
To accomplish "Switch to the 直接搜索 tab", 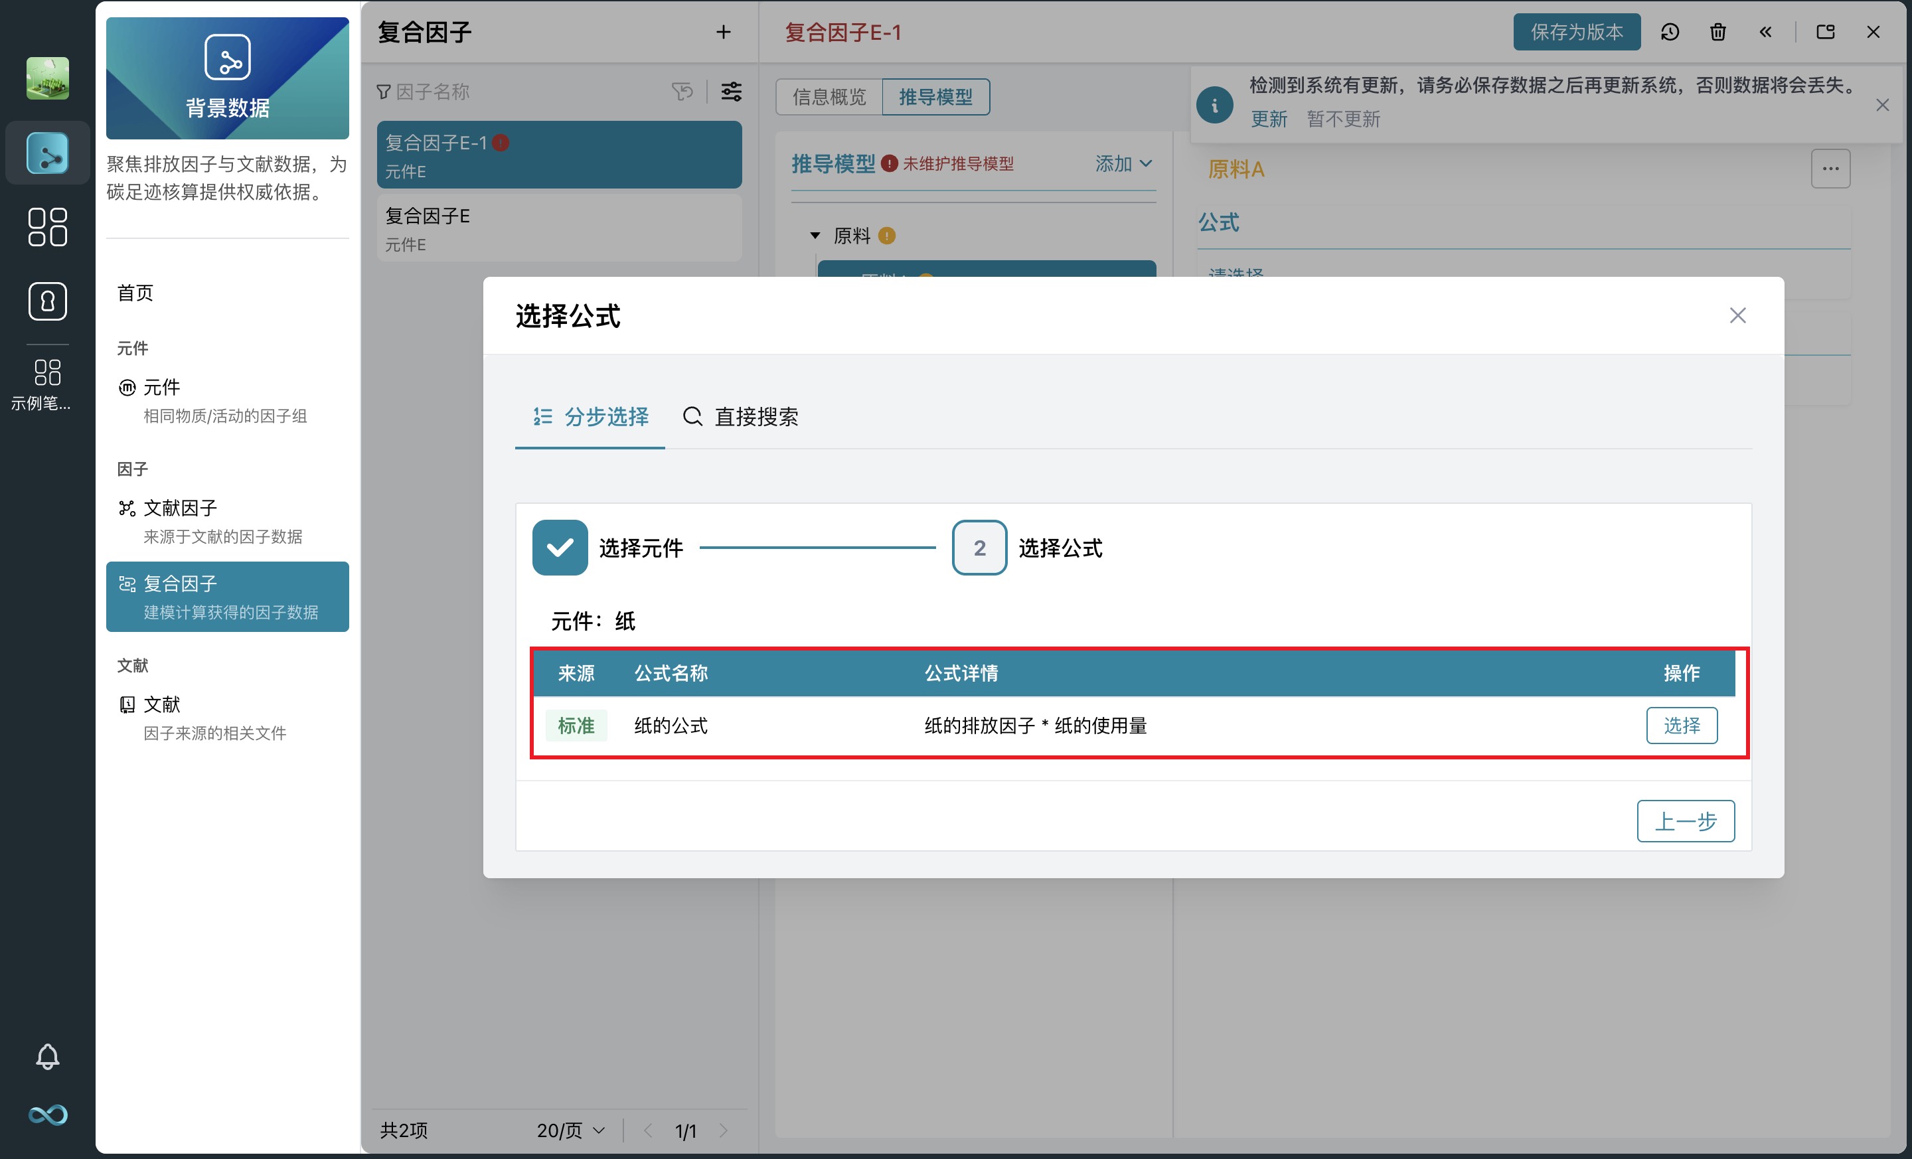I will pos(740,417).
